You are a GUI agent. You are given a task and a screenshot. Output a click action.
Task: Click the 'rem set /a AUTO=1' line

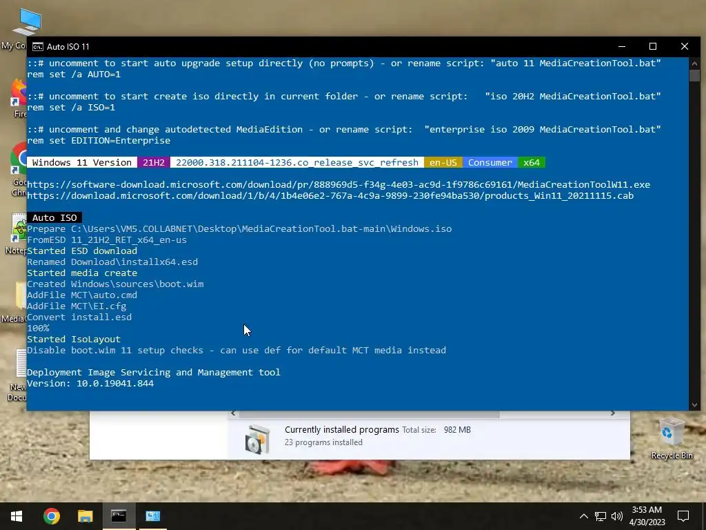[74, 74]
